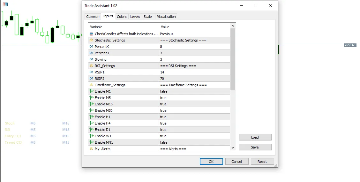Switch to the Colors tab
Image resolution: width=360 pixels, height=182 pixels.
pyautogui.click(x=122, y=17)
